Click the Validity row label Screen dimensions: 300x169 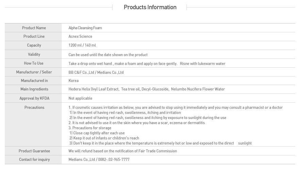(34, 54)
